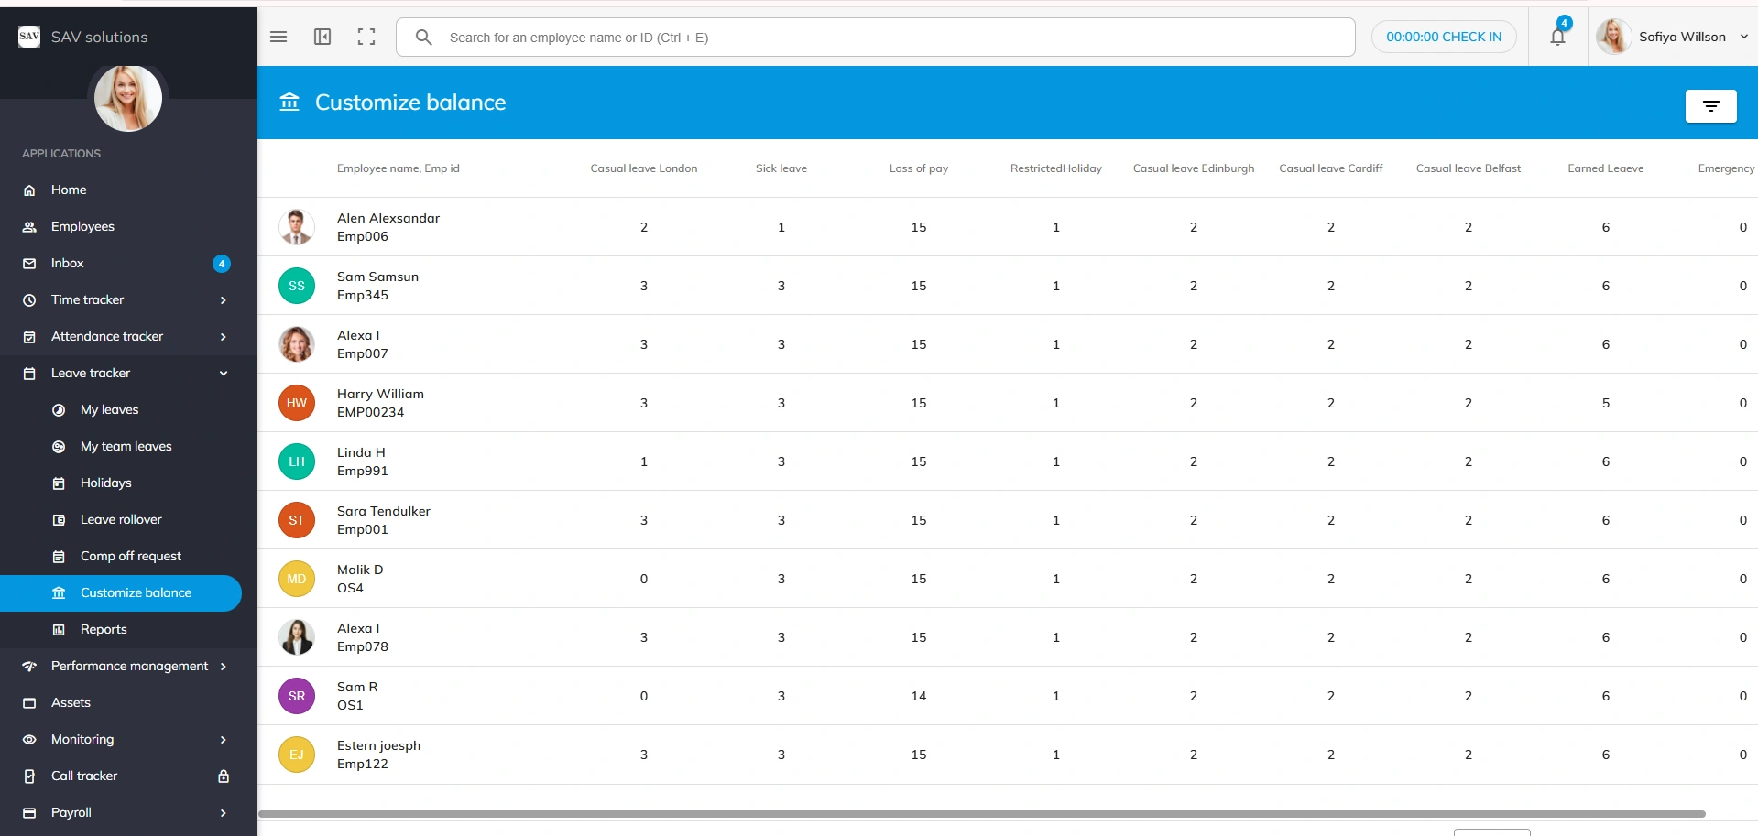The height and width of the screenshot is (836, 1758).
Task: Click the hamburger menu icon
Action: (x=278, y=37)
